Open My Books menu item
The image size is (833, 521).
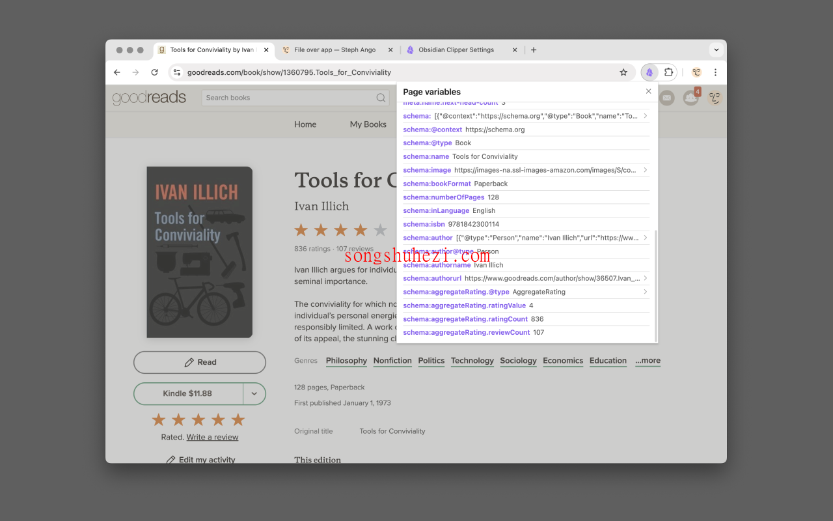368,124
